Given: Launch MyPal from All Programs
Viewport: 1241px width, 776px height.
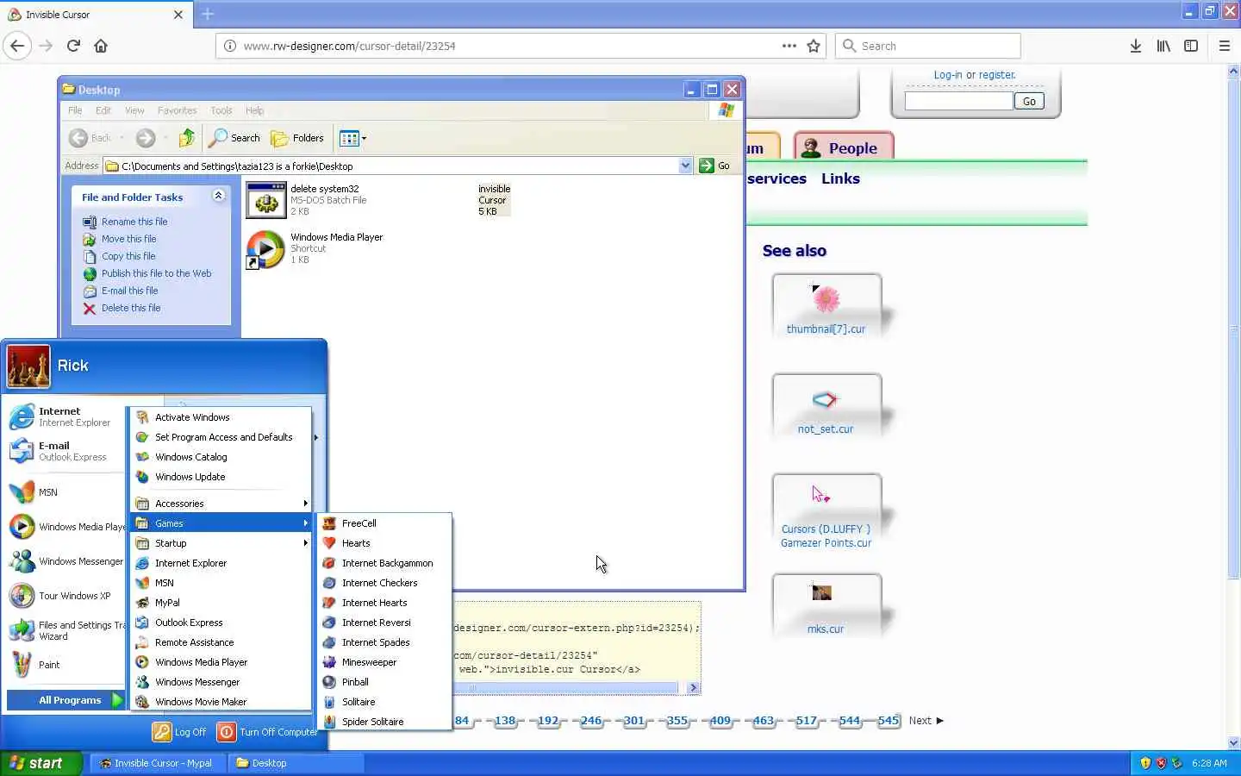Looking at the screenshot, I should tap(221, 603).
